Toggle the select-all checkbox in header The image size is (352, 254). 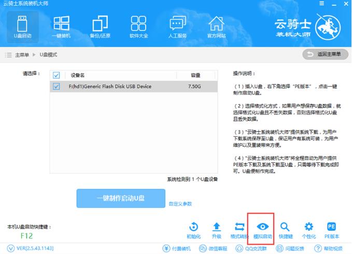pyautogui.click(x=56, y=75)
